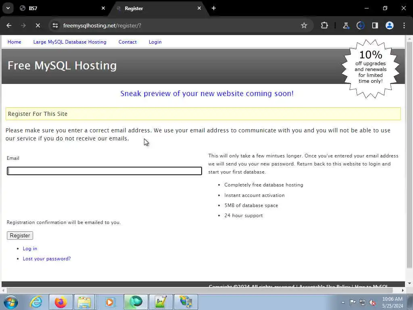The image size is (413, 310).
Task: Go back to the previous page
Action: click(x=9, y=25)
